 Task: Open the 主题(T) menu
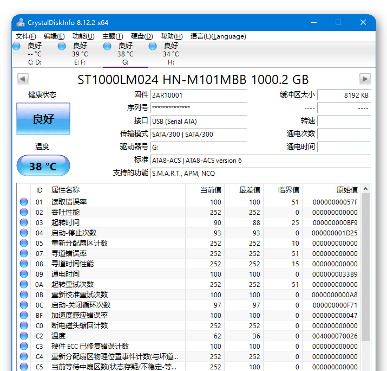pos(113,36)
